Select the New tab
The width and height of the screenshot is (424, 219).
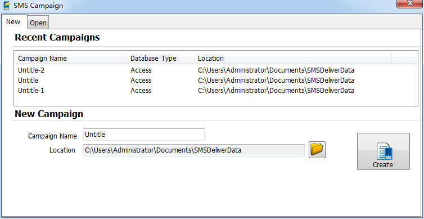(x=13, y=21)
